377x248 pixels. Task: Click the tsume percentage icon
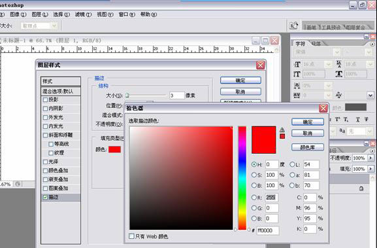tap(297, 85)
